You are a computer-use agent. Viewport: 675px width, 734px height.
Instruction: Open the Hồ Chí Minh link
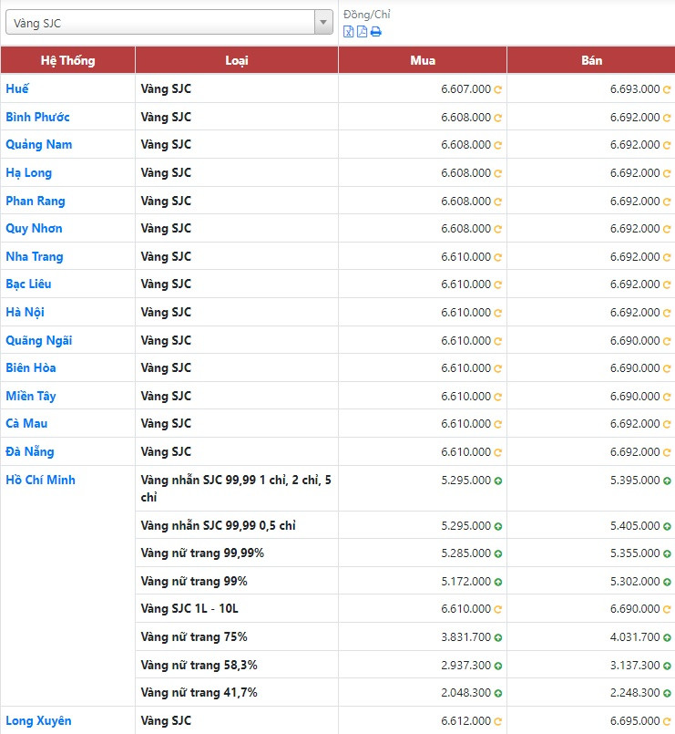pyautogui.click(x=40, y=480)
